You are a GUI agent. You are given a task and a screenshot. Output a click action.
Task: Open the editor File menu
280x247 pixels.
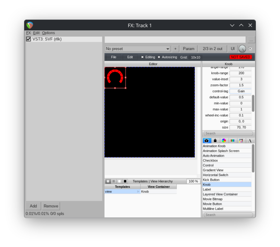[x=113, y=57]
